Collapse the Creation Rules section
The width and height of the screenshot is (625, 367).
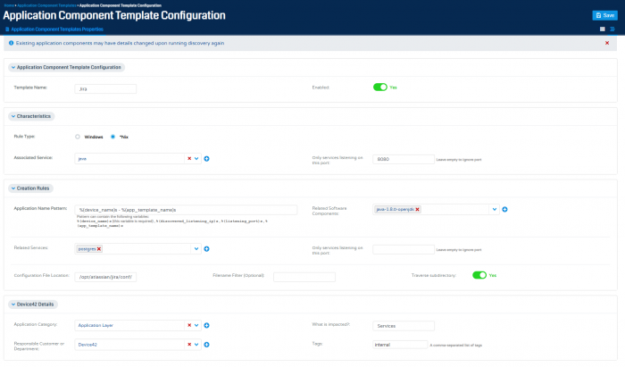coord(30,188)
